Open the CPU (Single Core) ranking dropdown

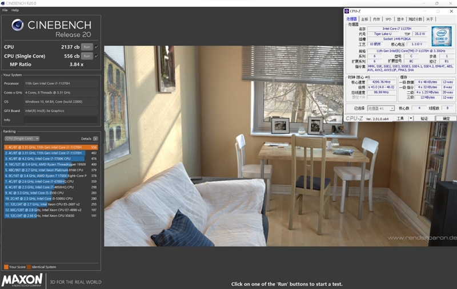coord(22,139)
